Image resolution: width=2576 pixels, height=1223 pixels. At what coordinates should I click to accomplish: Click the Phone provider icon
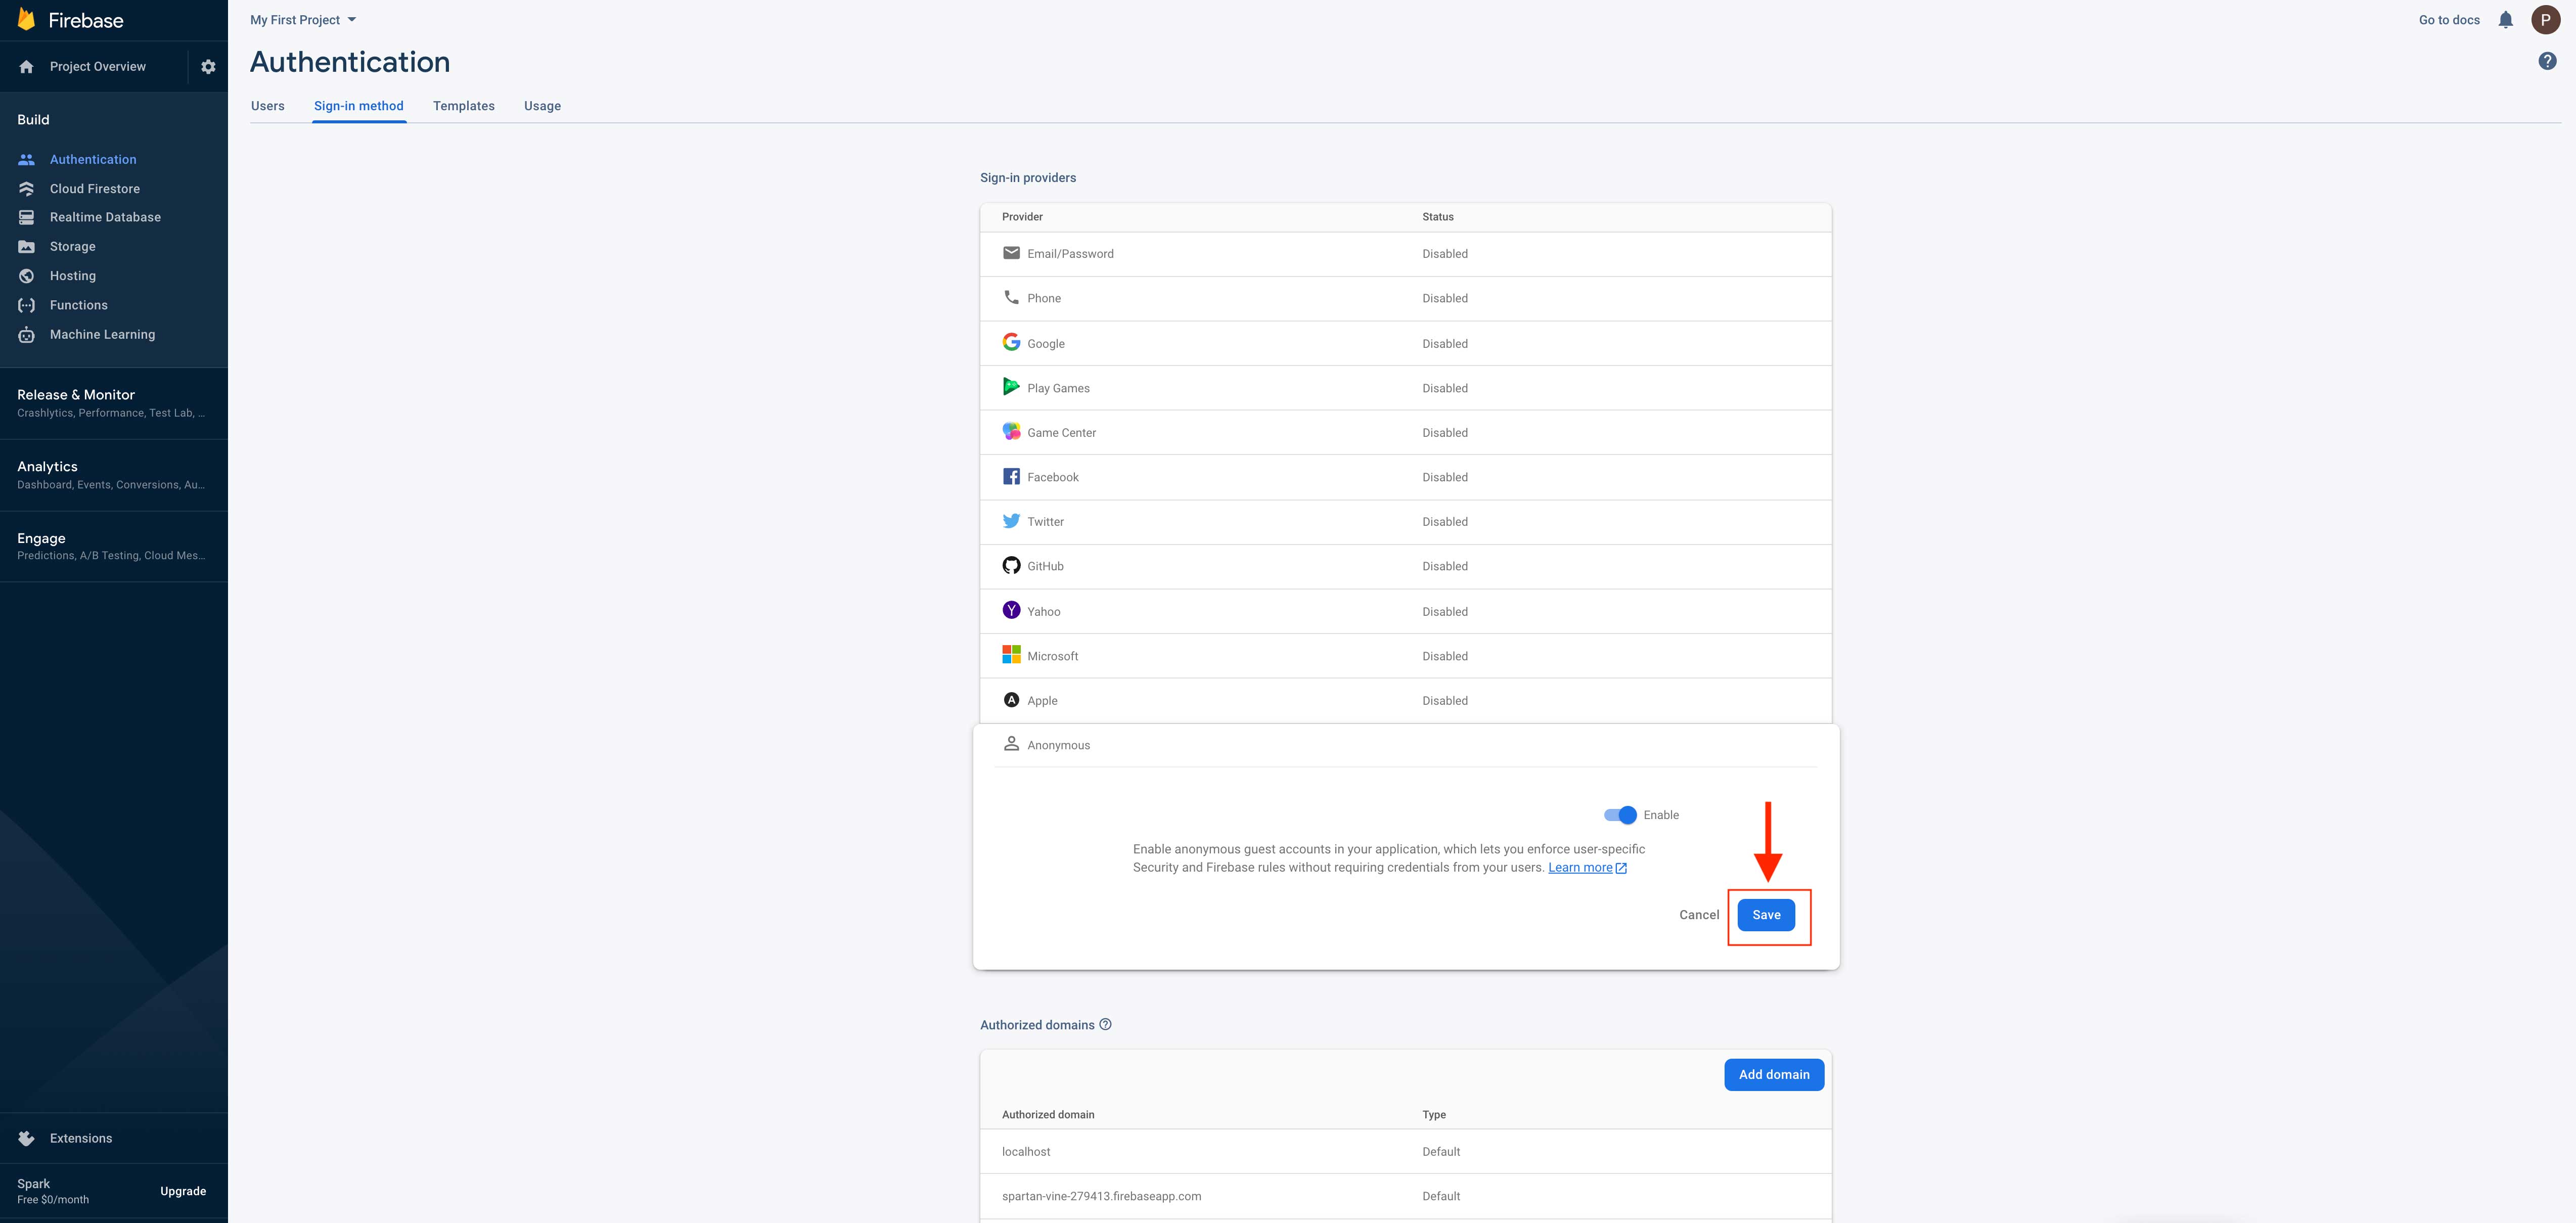(1011, 298)
